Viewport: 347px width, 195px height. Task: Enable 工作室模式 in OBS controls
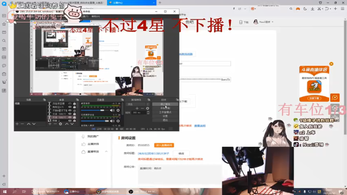coord(165,112)
